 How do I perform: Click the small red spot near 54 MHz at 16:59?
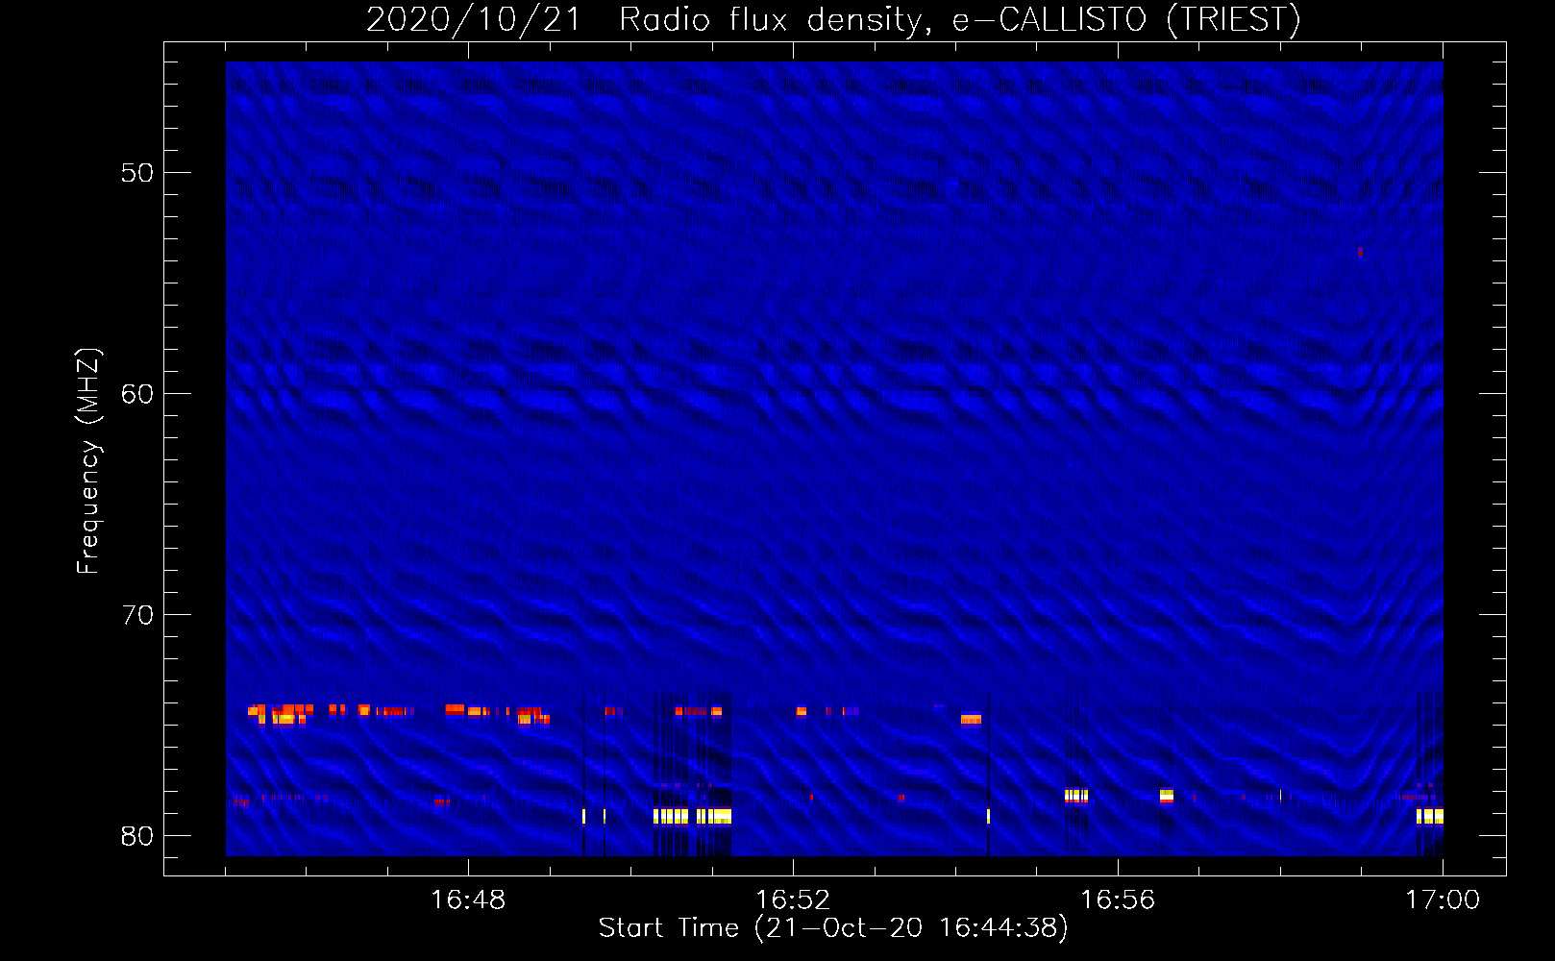[x=1360, y=252]
